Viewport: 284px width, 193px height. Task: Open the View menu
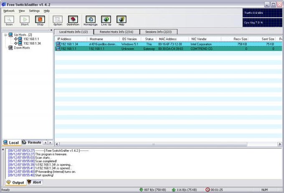pos(22,11)
